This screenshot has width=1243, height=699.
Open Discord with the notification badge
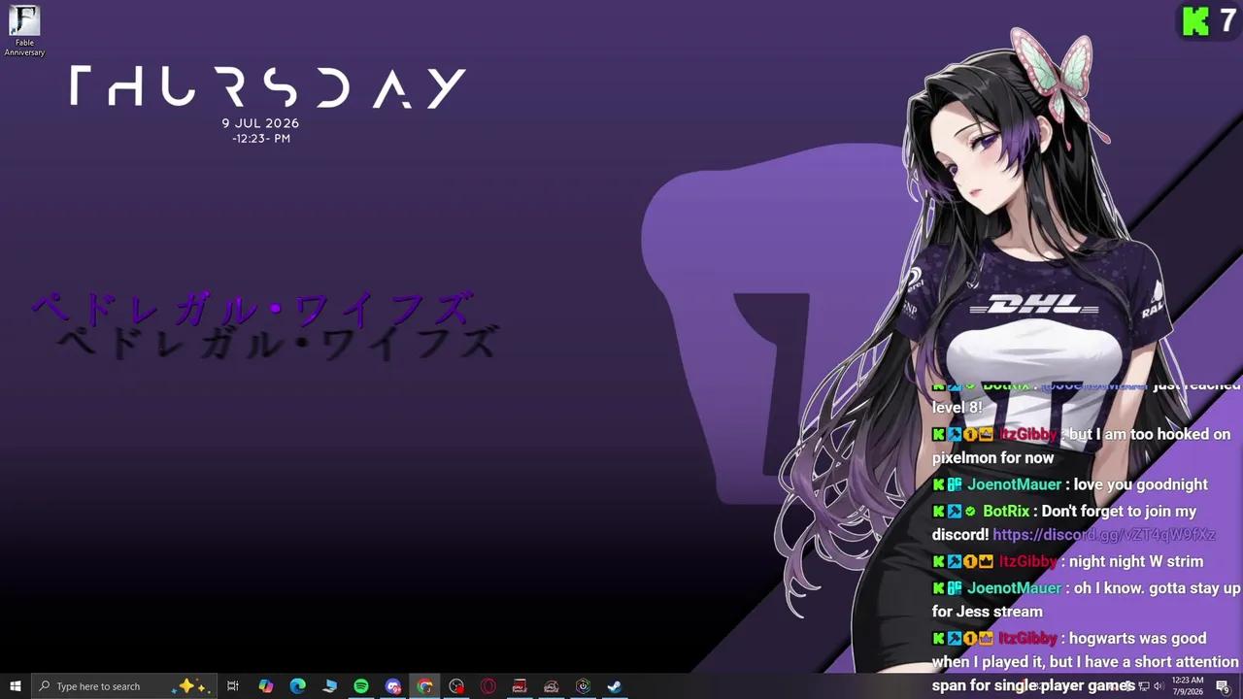[x=393, y=686]
